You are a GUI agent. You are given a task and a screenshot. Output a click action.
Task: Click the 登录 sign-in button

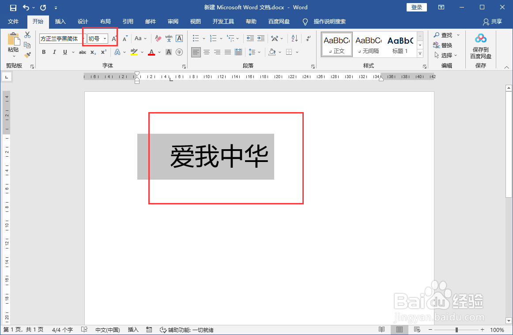(416, 8)
